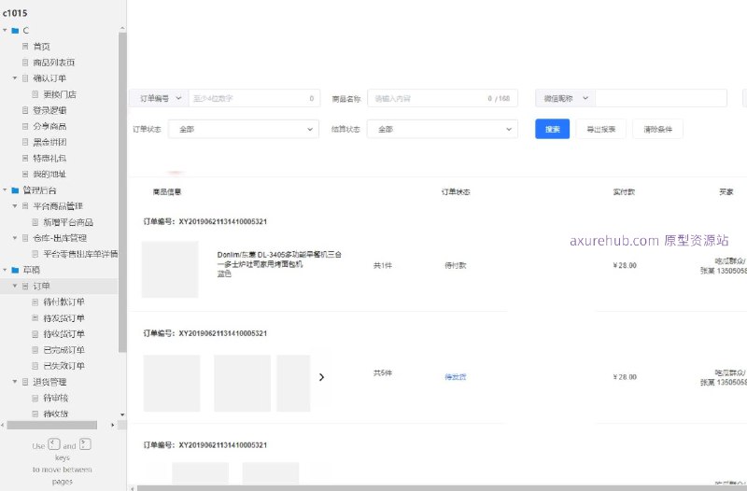Click the c1015 project title

point(15,13)
